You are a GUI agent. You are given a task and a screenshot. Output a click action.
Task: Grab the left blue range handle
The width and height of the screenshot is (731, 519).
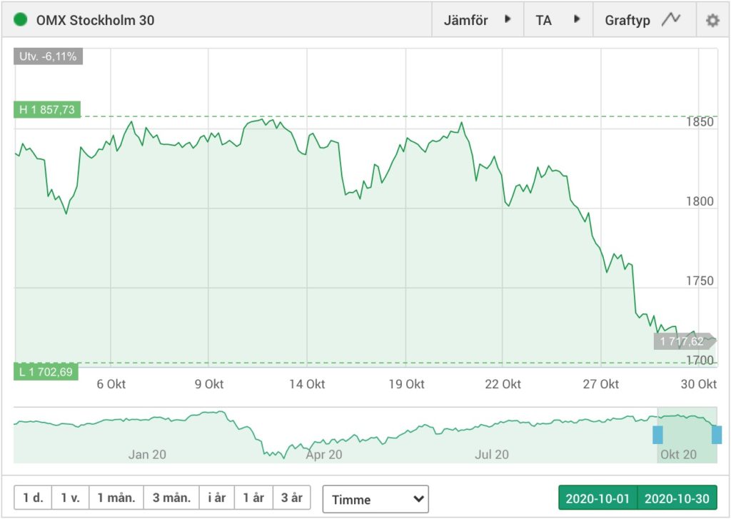click(x=657, y=435)
